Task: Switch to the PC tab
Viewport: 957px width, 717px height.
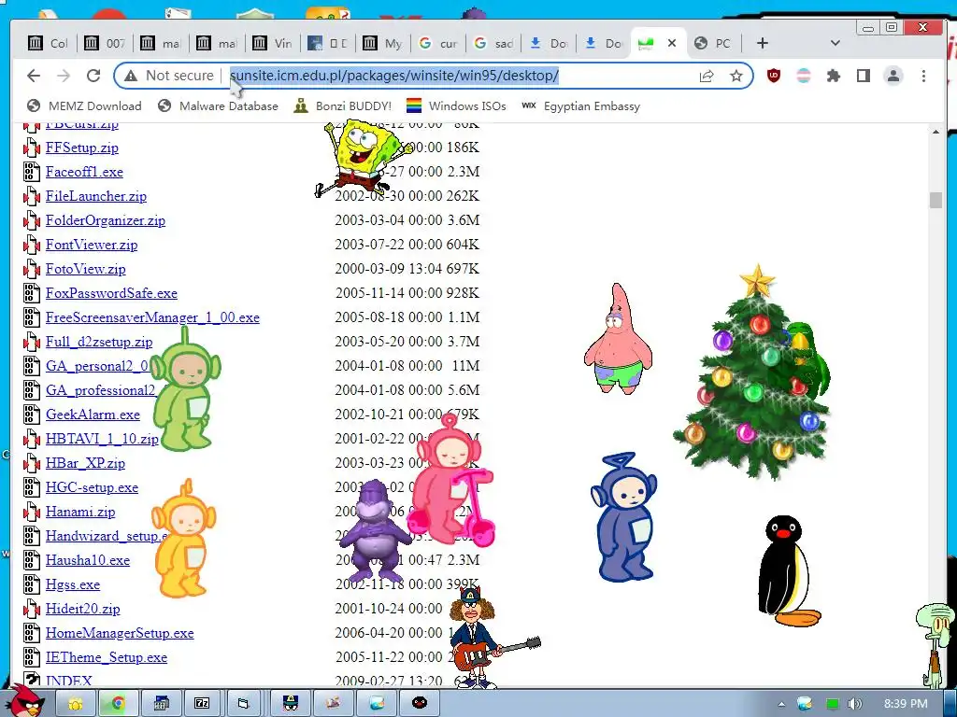Action: click(712, 43)
